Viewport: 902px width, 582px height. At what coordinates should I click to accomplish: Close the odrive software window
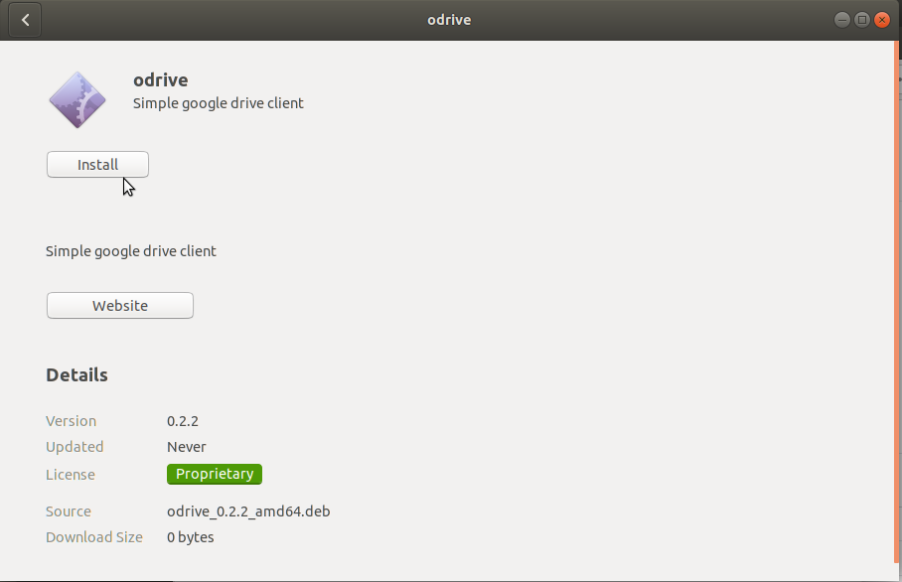click(882, 20)
